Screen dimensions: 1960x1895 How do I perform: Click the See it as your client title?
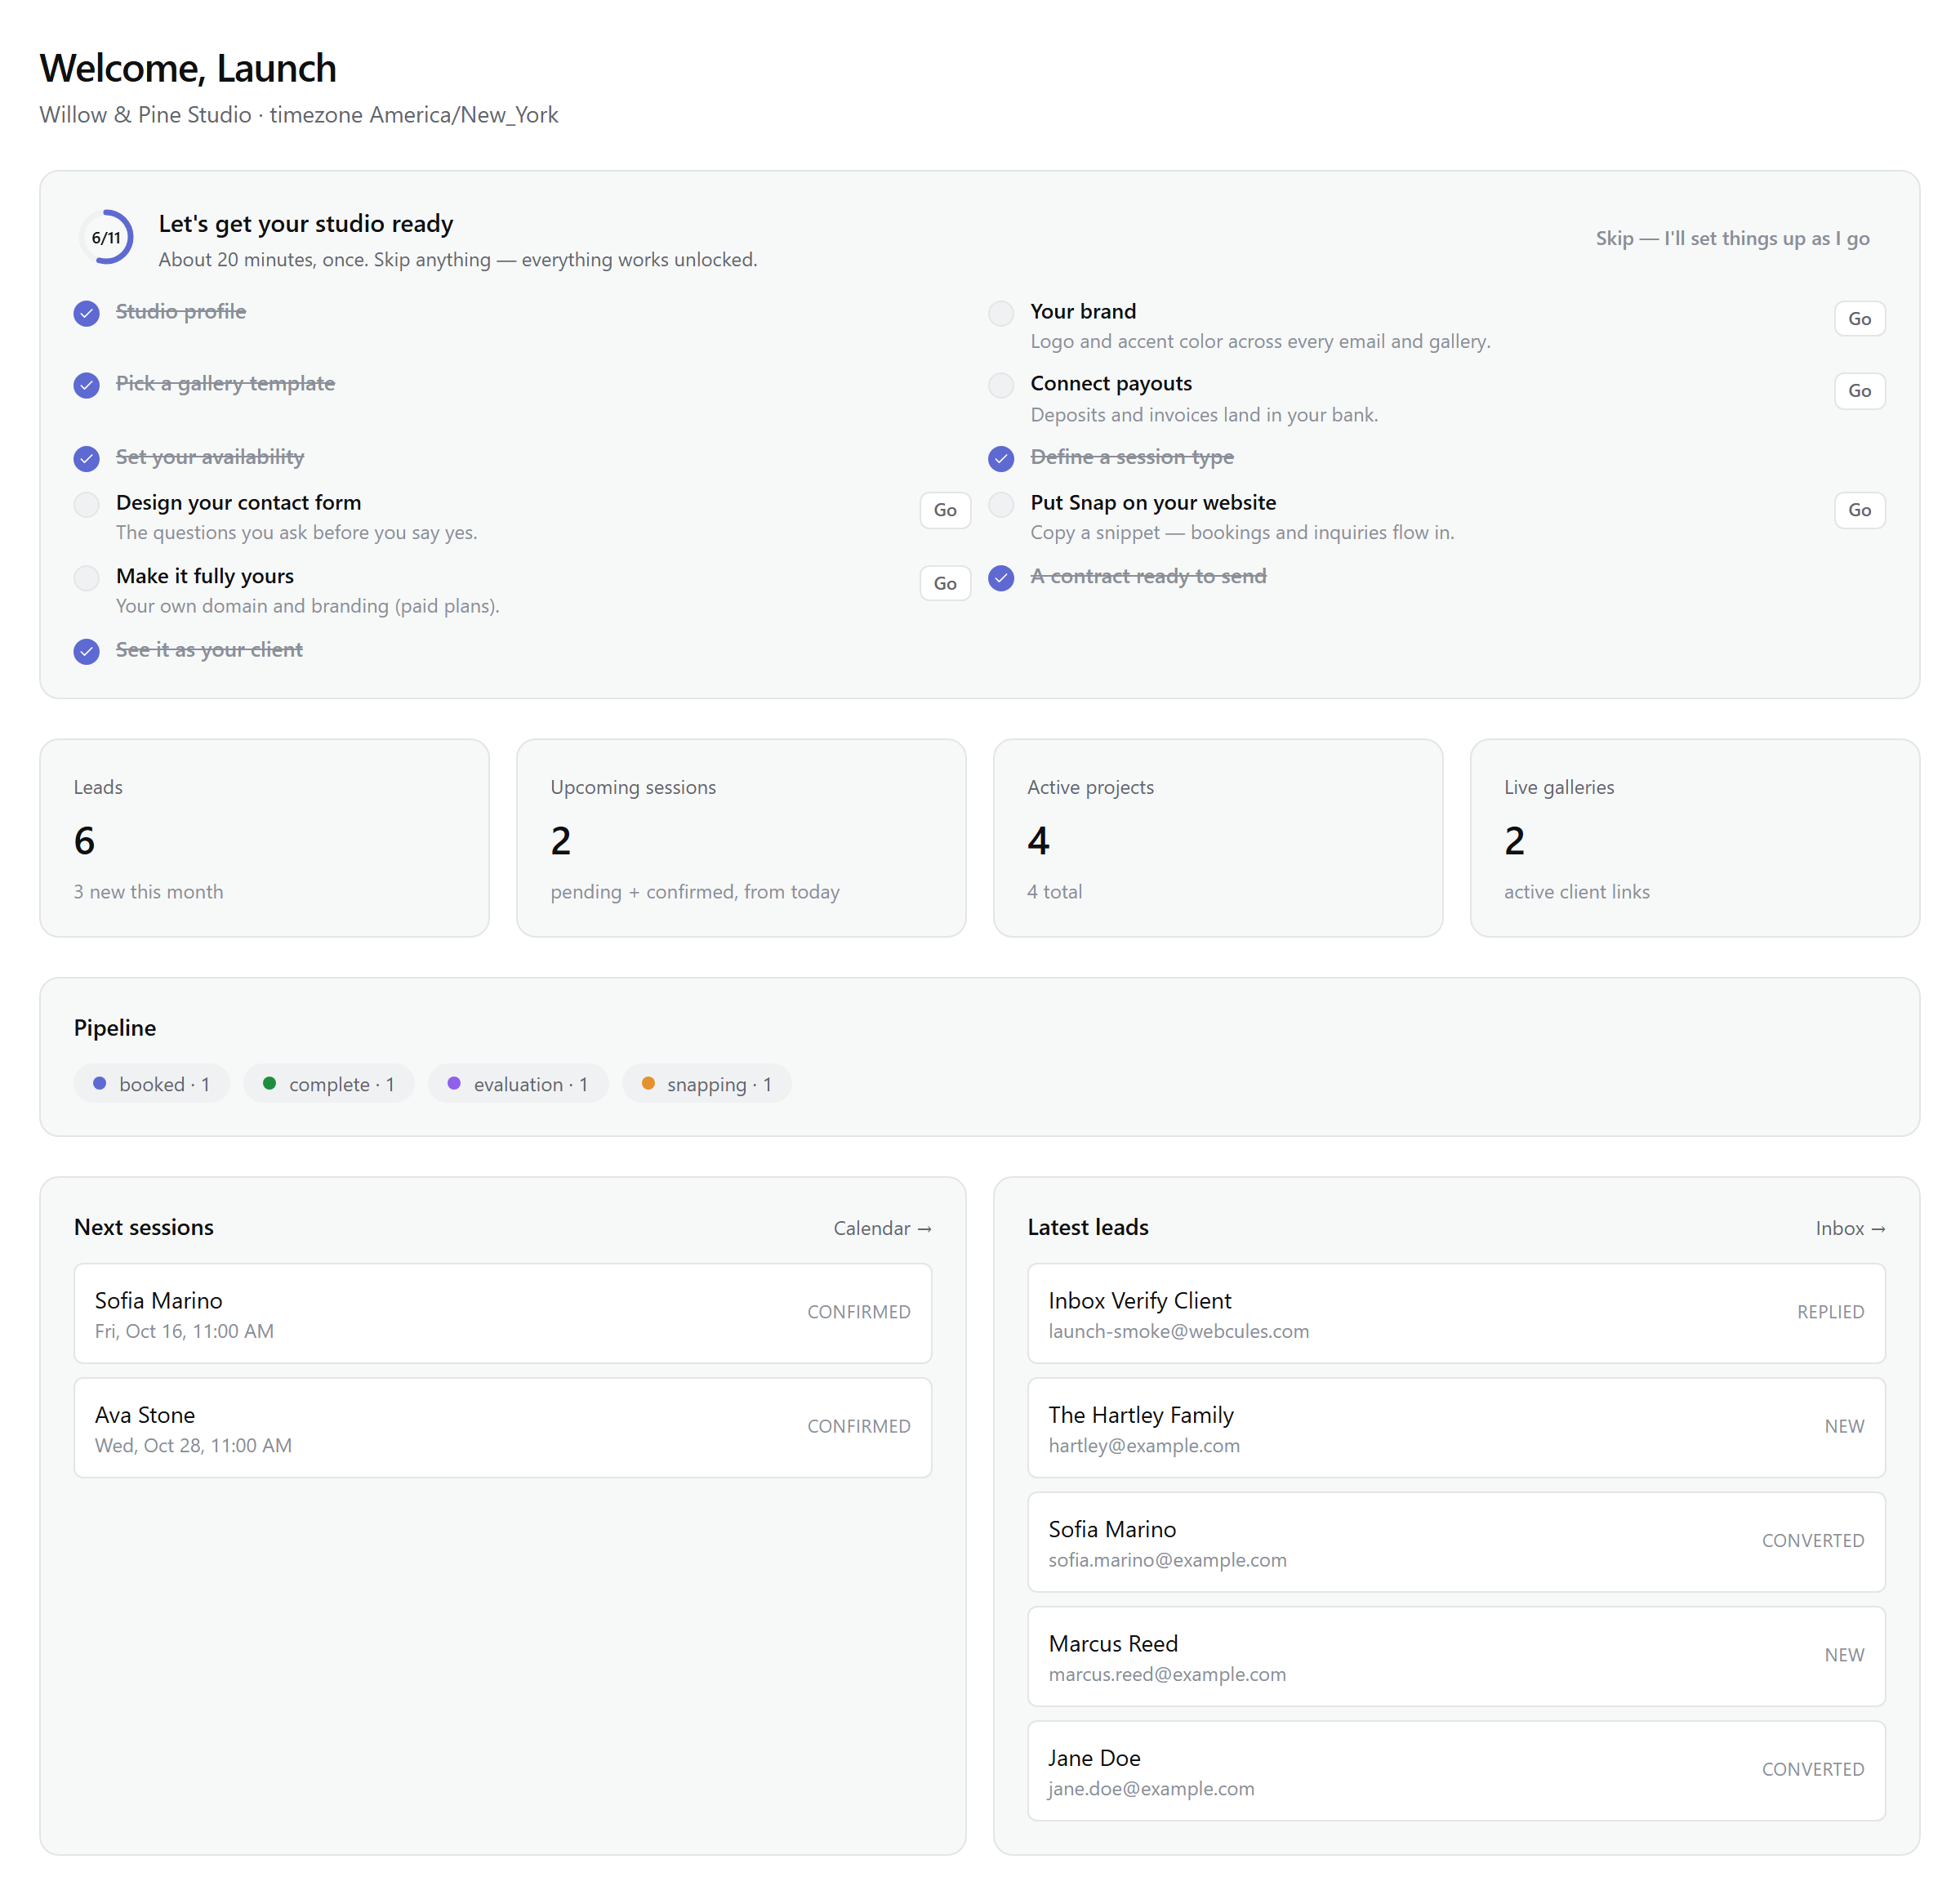[x=209, y=650]
